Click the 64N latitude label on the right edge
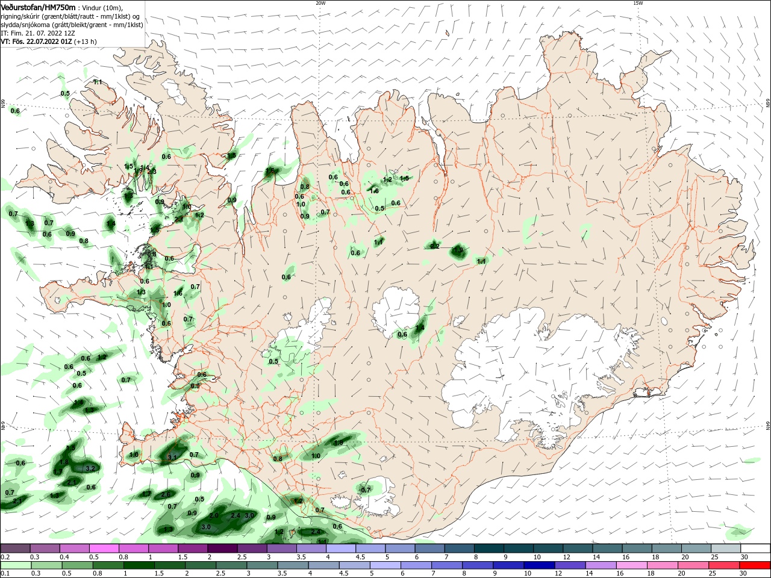Screen dimensions: 771x578 click(768, 425)
